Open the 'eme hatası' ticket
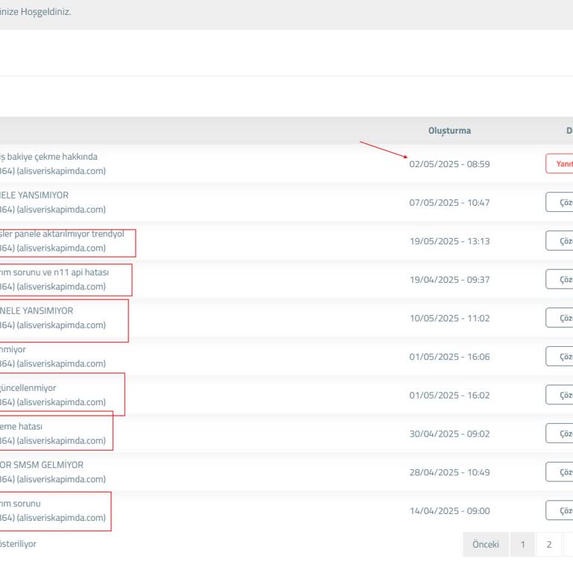This screenshot has width=573, height=573. 22,427
